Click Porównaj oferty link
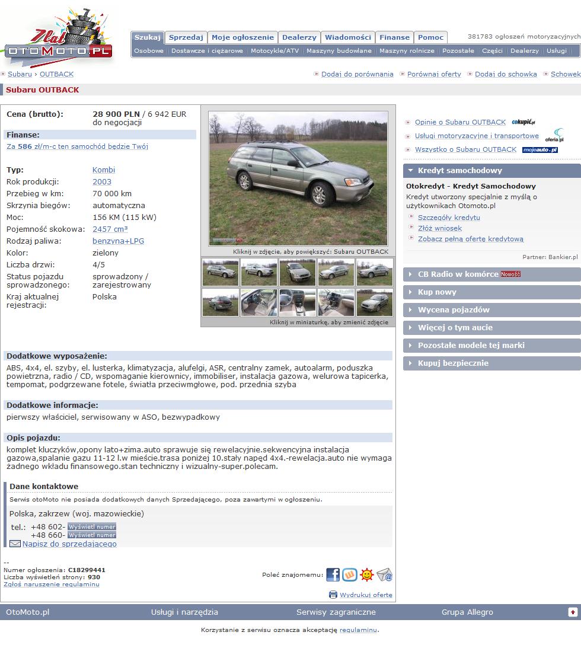Image resolution: width=581 pixels, height=645 pixels. coord(434,74)
